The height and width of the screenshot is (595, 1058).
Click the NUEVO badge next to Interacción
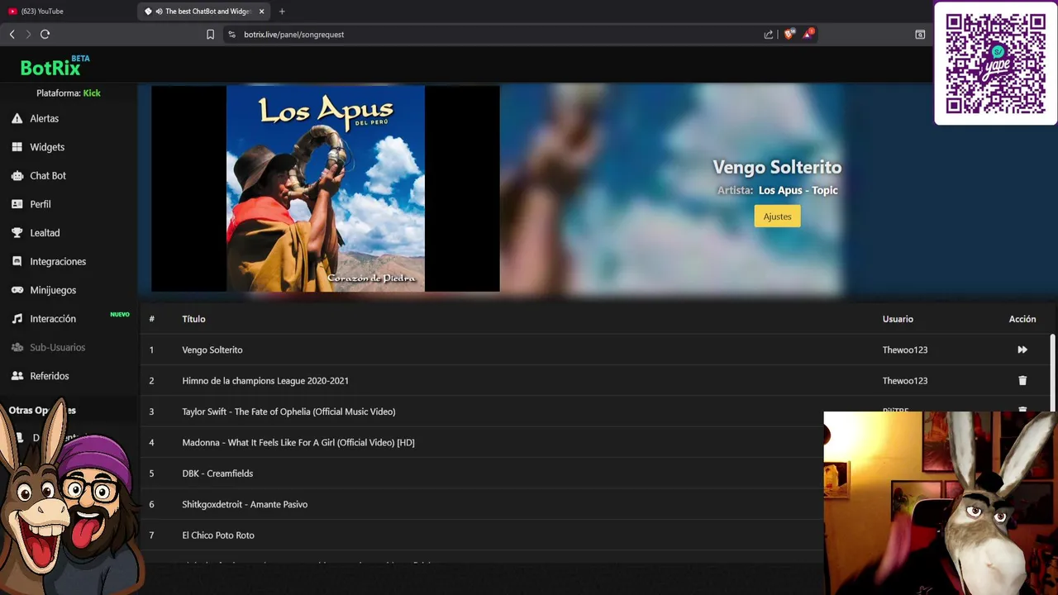pyautogui.click(x=120, y=315)
